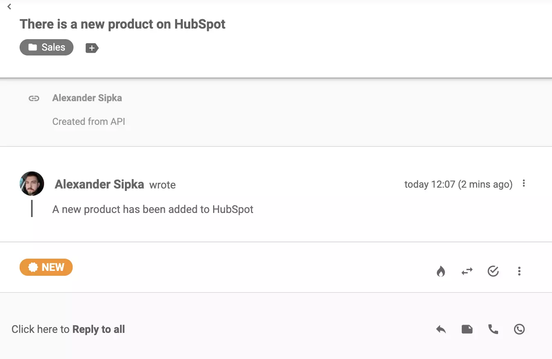
Task: Click the link icon beside Alexander Sipka
Action: [34, 98]
